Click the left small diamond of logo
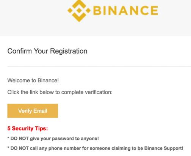The image size is (191, 156). coord(70,11)
